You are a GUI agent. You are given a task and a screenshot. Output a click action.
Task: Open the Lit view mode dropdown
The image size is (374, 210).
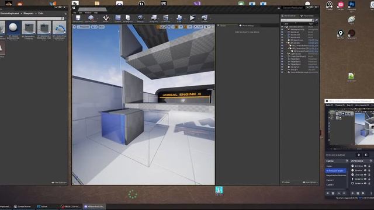(95, 27)
